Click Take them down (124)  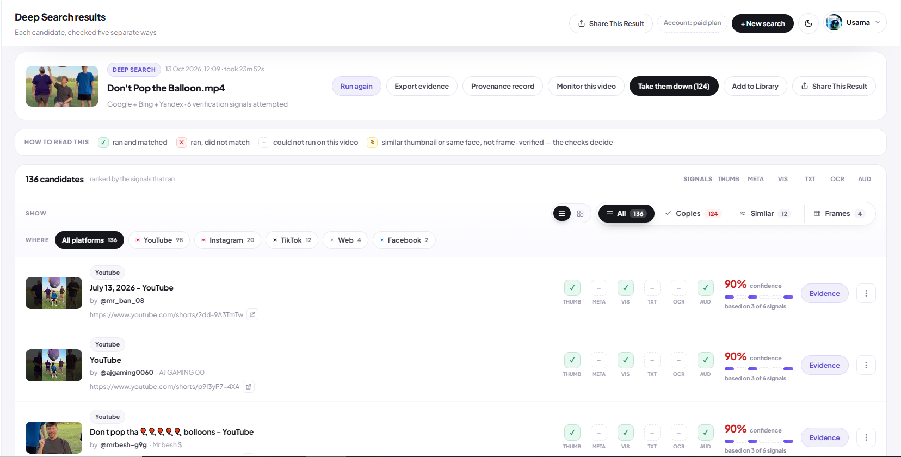point(674,86)
